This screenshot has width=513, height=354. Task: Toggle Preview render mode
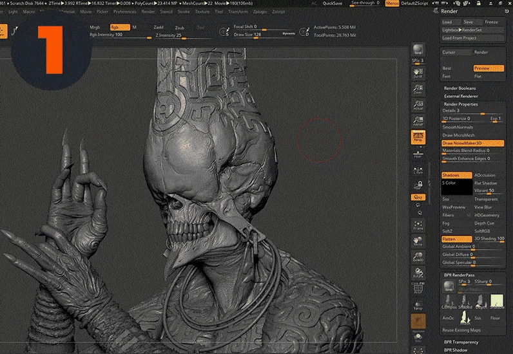pos(489,68)
